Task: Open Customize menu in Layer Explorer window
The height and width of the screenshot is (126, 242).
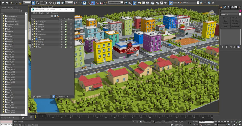Action: click(55, 13)
